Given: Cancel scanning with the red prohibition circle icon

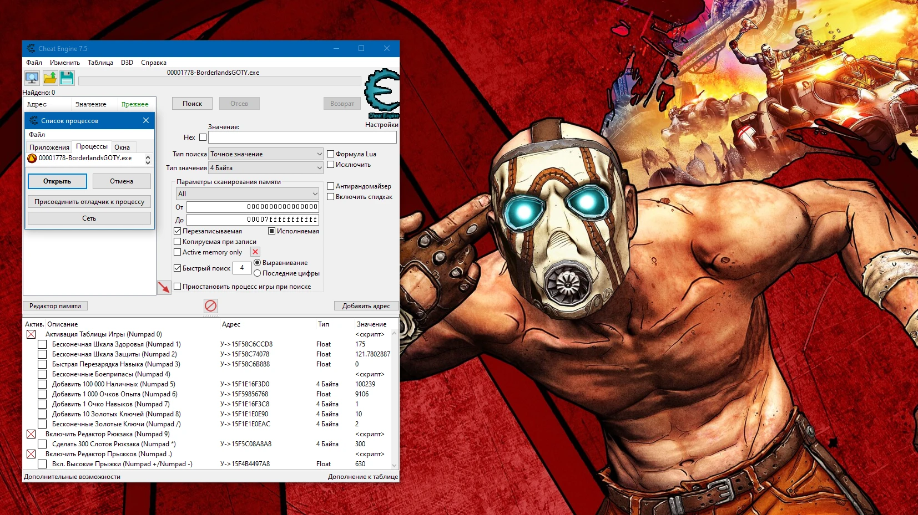Looking at the screenshot, I should 210,305.
